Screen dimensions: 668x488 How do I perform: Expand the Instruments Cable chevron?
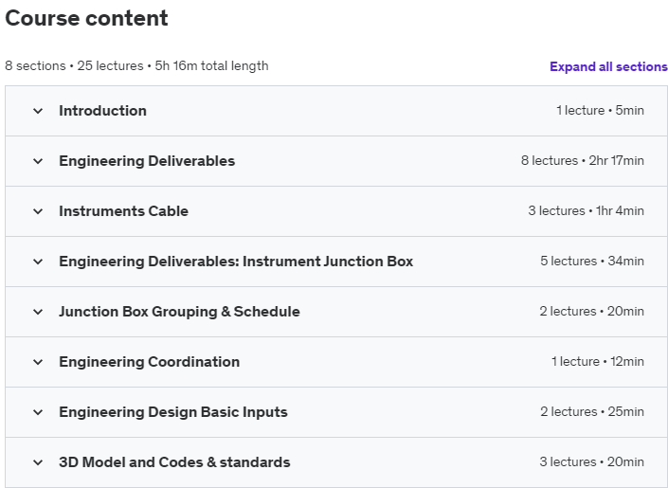coord(38,211)
